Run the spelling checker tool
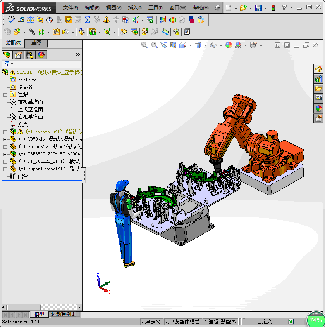 [x=11, y=20]
